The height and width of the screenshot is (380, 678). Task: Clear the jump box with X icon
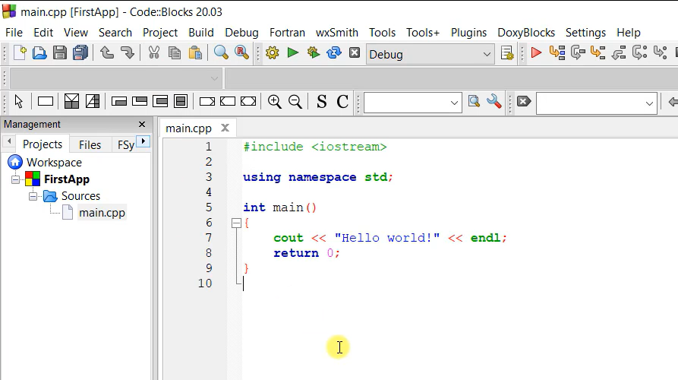pos(524,102)
